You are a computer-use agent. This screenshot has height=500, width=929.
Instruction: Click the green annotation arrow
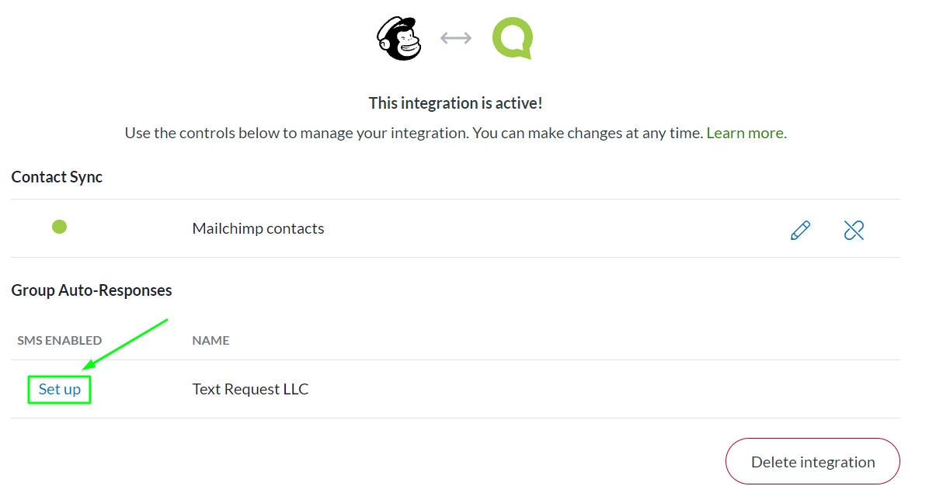pos(126,344)
